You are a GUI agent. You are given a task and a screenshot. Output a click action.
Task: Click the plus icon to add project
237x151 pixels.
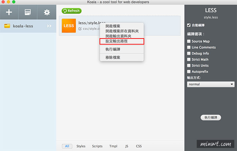click(9, 12)
